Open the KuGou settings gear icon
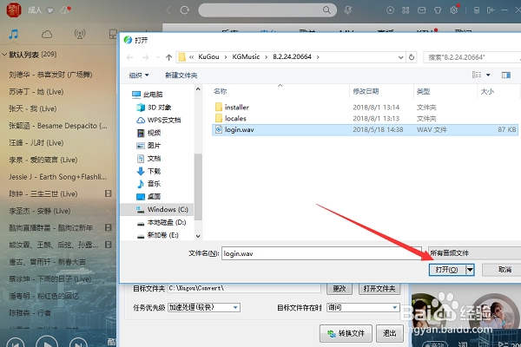Image resolution: width=521 pixels, height=347 pixels. 454,10
